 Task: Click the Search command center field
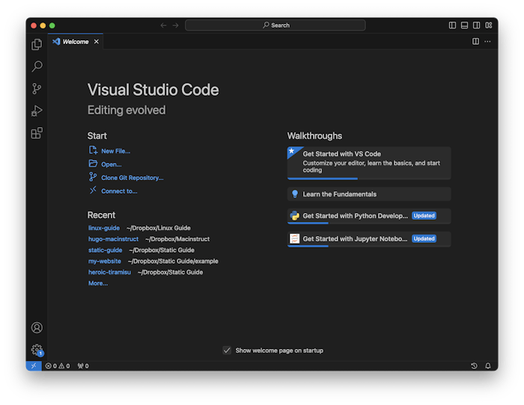(275, 25)
